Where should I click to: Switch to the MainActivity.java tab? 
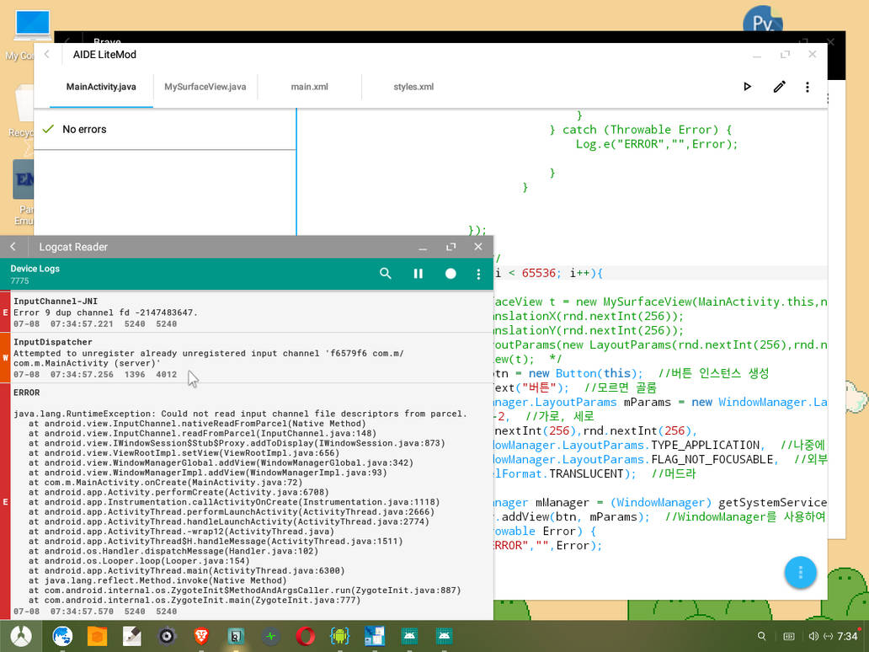coord(101,87)
